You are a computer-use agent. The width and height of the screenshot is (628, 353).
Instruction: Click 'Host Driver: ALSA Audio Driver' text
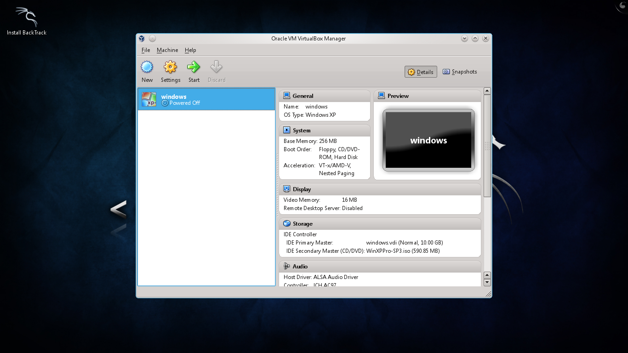pos(321,277)
